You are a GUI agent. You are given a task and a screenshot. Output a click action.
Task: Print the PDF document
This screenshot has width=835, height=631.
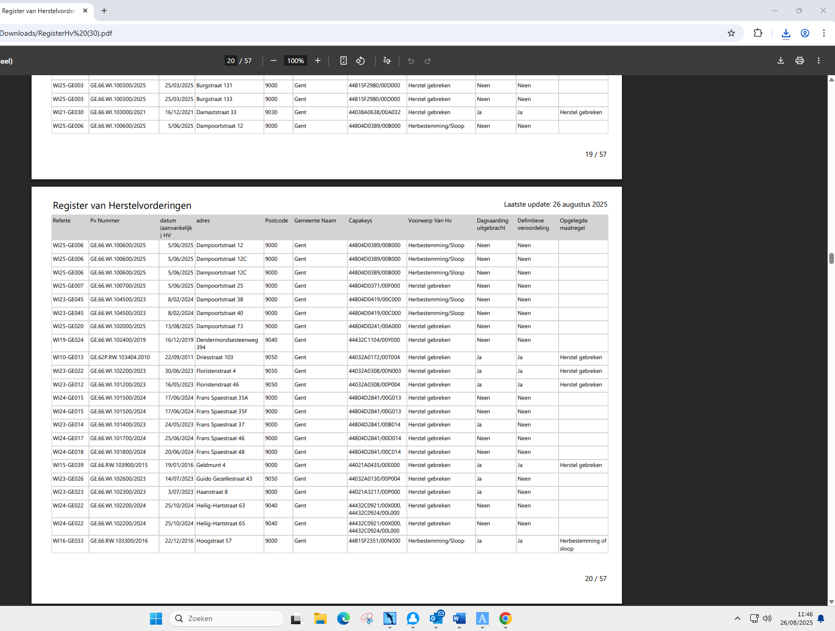pyautogui.click(x=800, y=60)
